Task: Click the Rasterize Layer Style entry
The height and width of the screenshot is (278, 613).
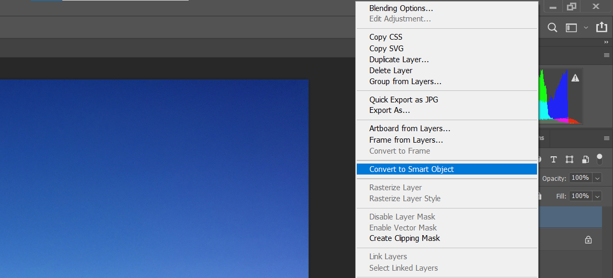Action: tap(404, 199)
